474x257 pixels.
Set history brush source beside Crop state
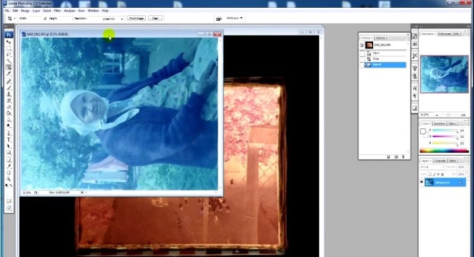click(x=362, y=59)
